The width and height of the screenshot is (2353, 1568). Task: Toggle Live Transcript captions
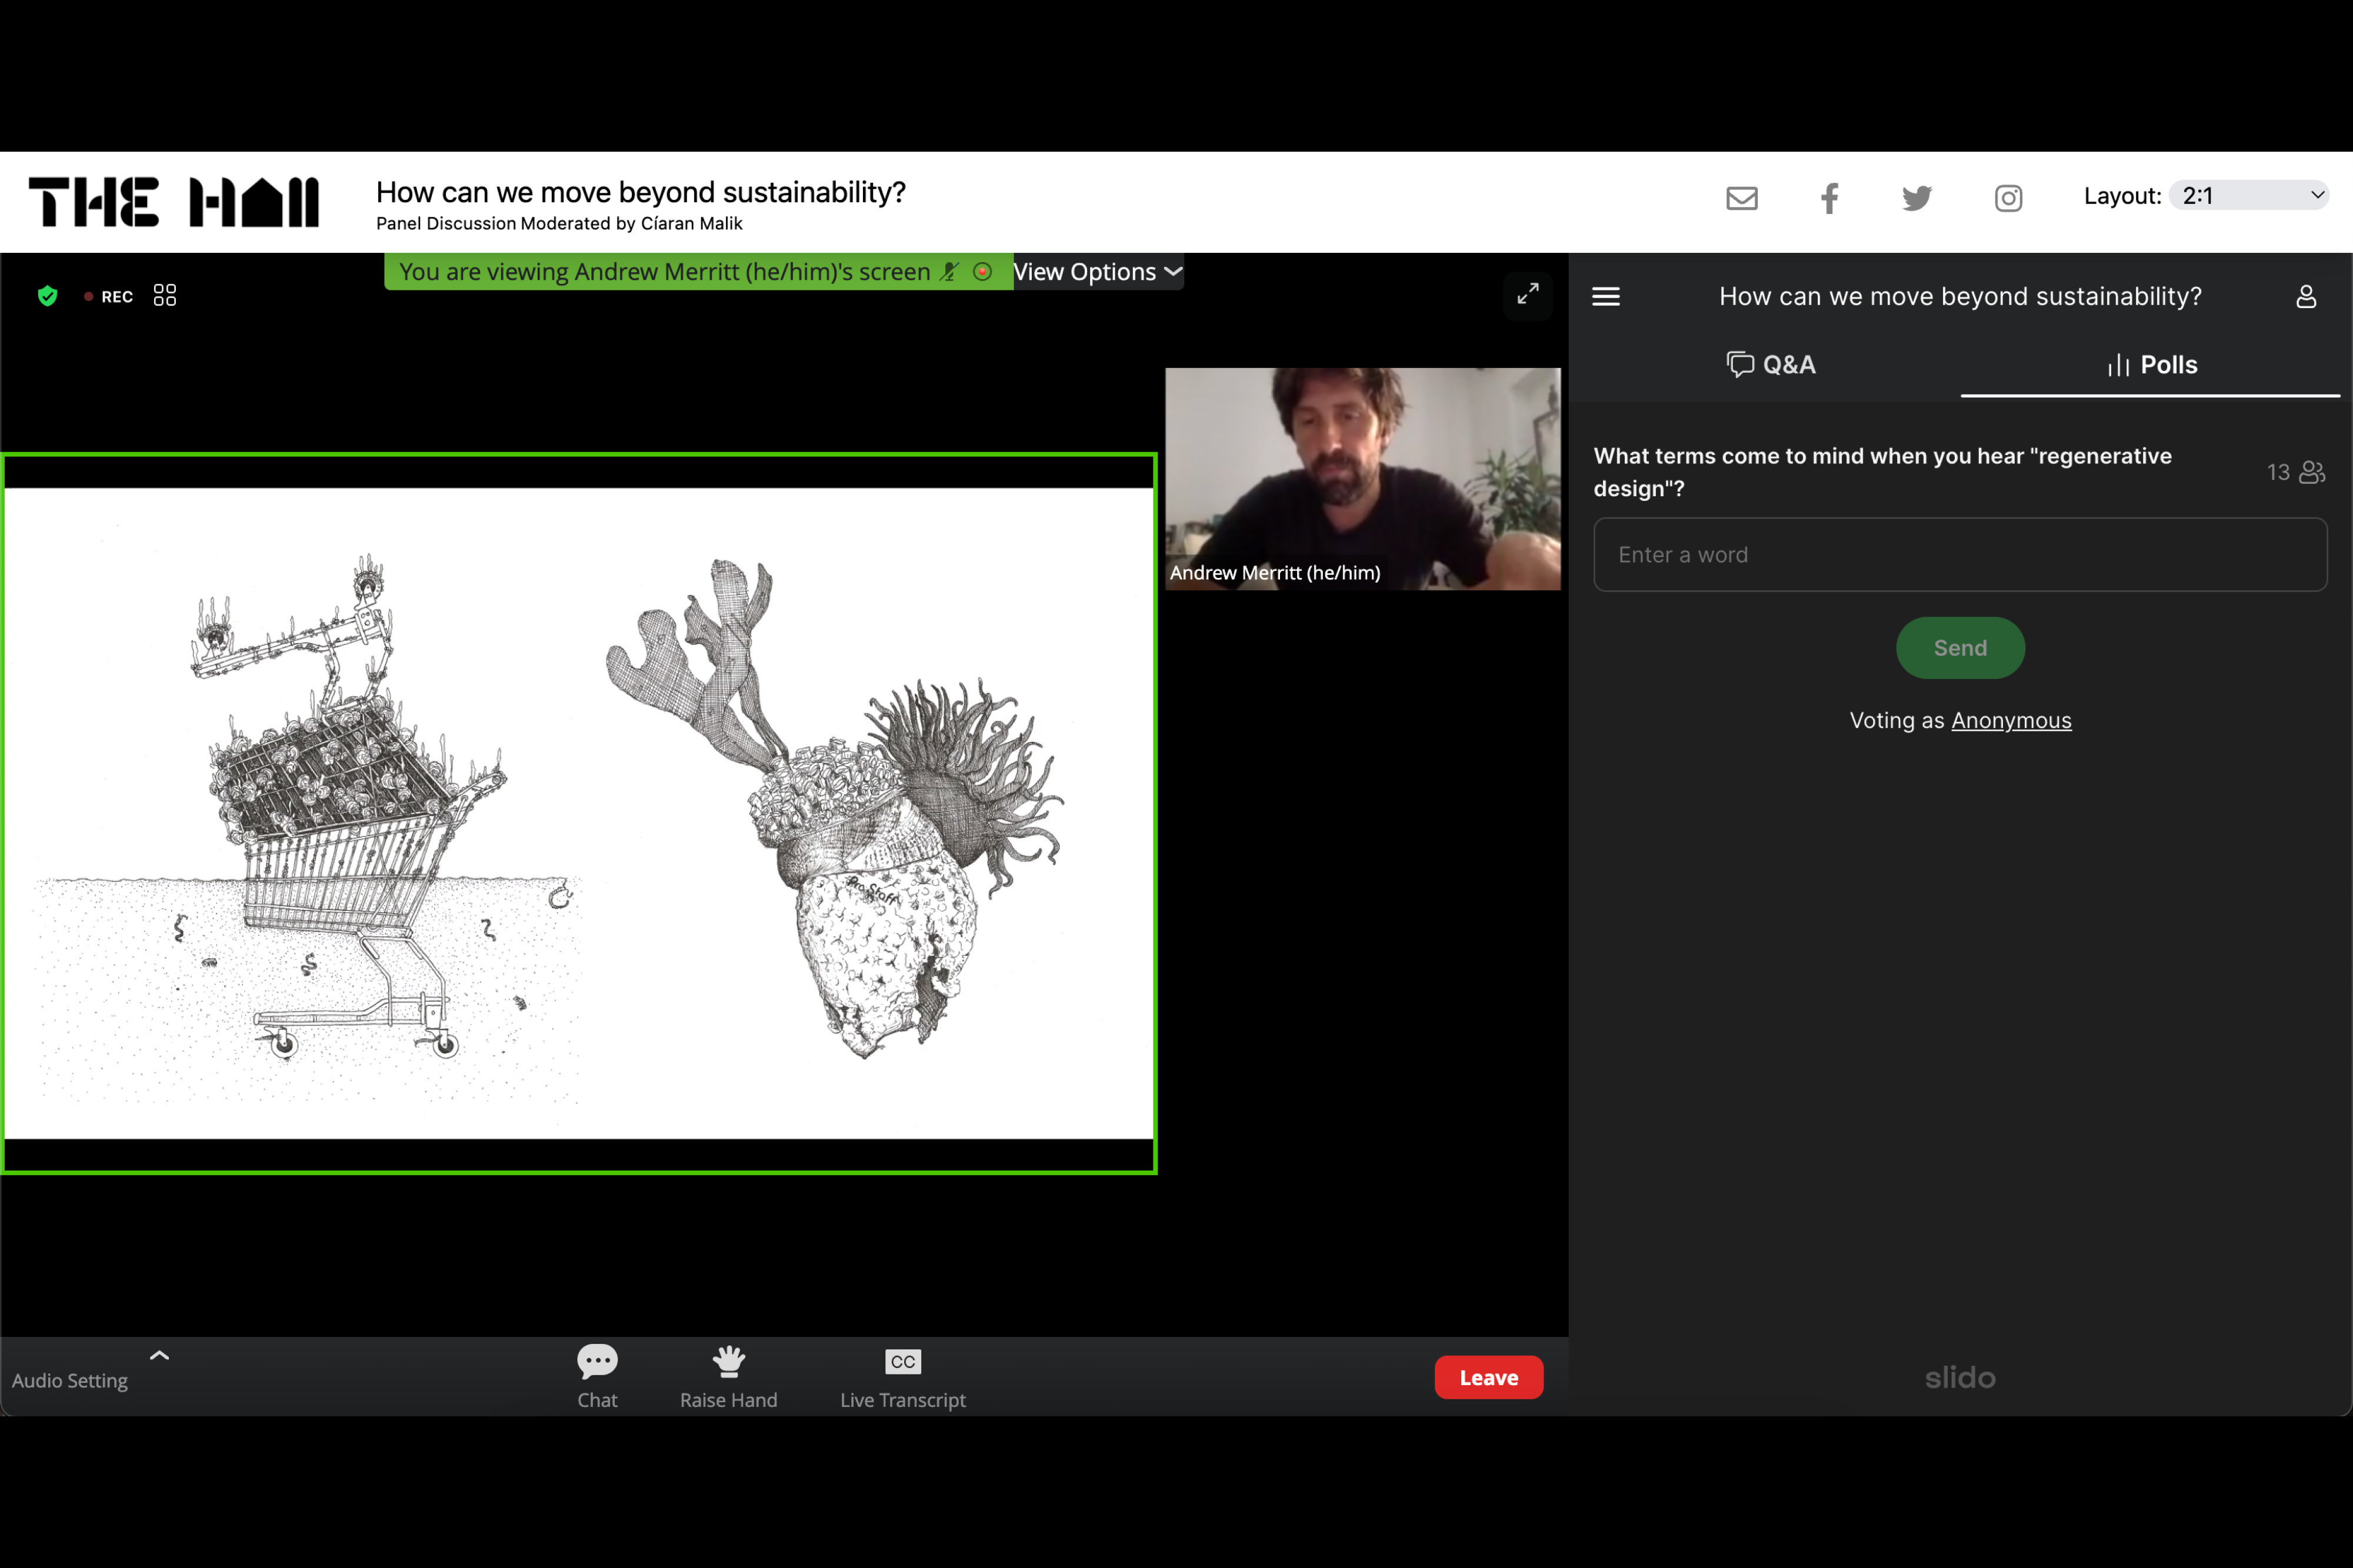(x=902, y=1376)
